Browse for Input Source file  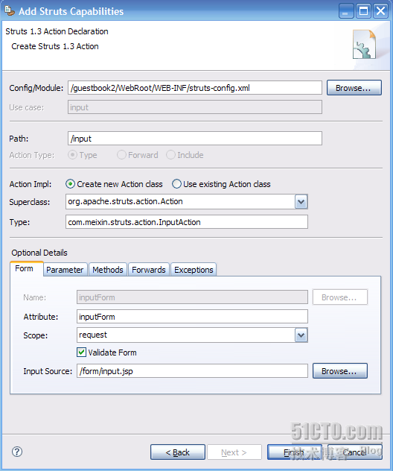click(340, 371)
